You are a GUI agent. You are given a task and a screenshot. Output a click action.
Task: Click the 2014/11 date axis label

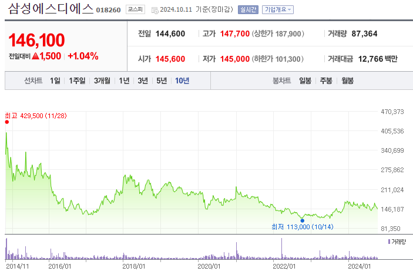click(x=18, y=266)
